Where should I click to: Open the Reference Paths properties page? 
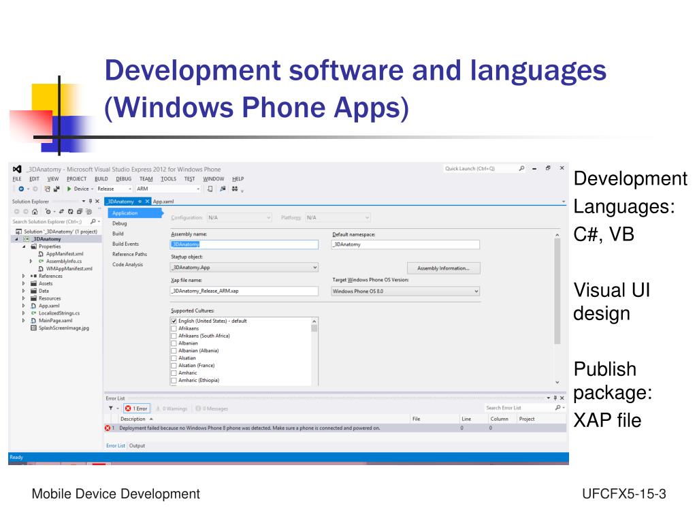pos(129,255)
